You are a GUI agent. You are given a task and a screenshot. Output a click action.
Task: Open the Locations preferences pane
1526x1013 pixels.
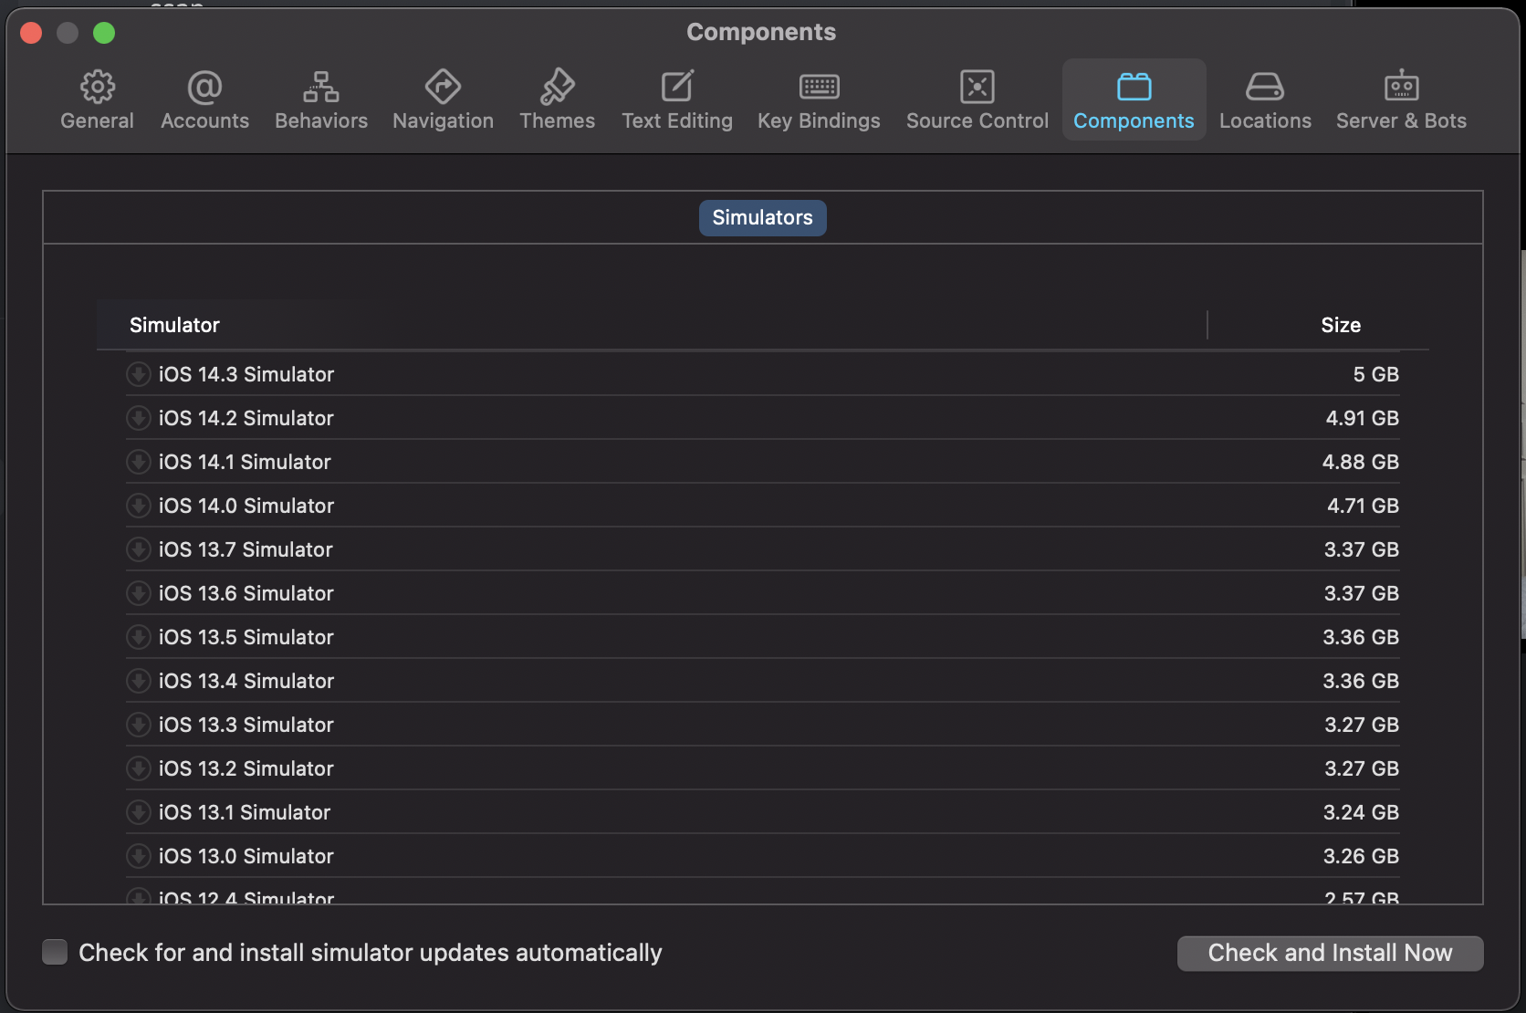pyautogui.click(x=1264, y=99)
